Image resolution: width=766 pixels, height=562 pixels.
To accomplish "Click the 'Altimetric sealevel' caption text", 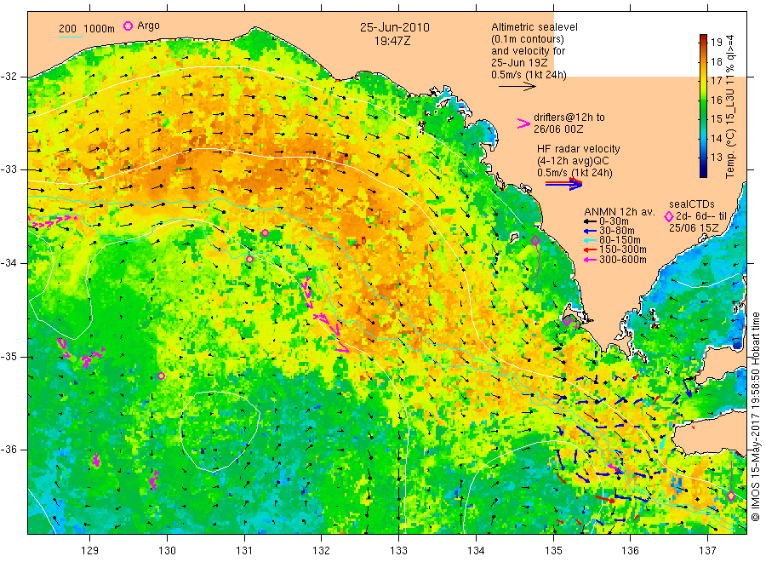I will pos(534,27).
